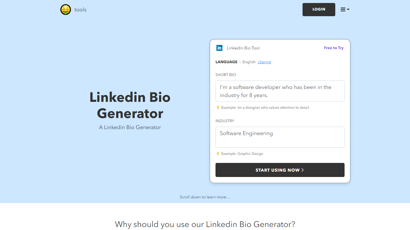Click the "tools" site name
This screenshot has height=230, width=410.
click(80, 10)
